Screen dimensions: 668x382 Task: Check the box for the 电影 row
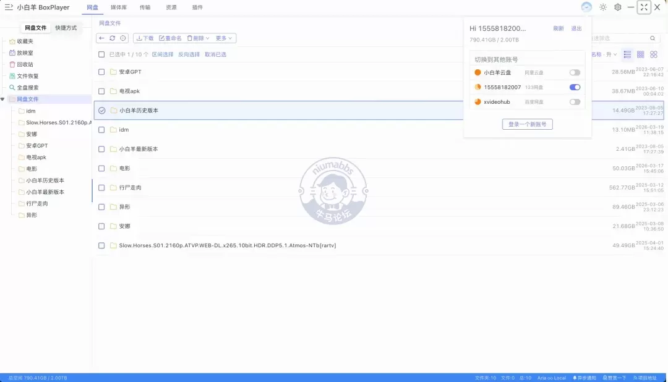tap(101, 168)
